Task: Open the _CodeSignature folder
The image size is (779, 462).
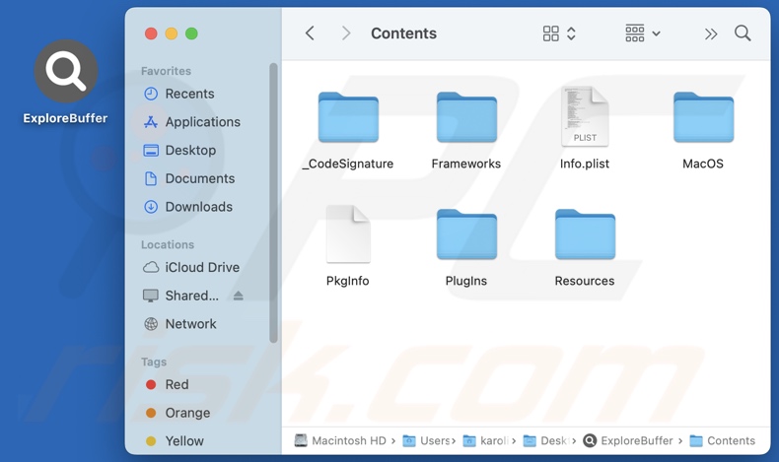Action: pyautogui.click(x=348, y=118)
